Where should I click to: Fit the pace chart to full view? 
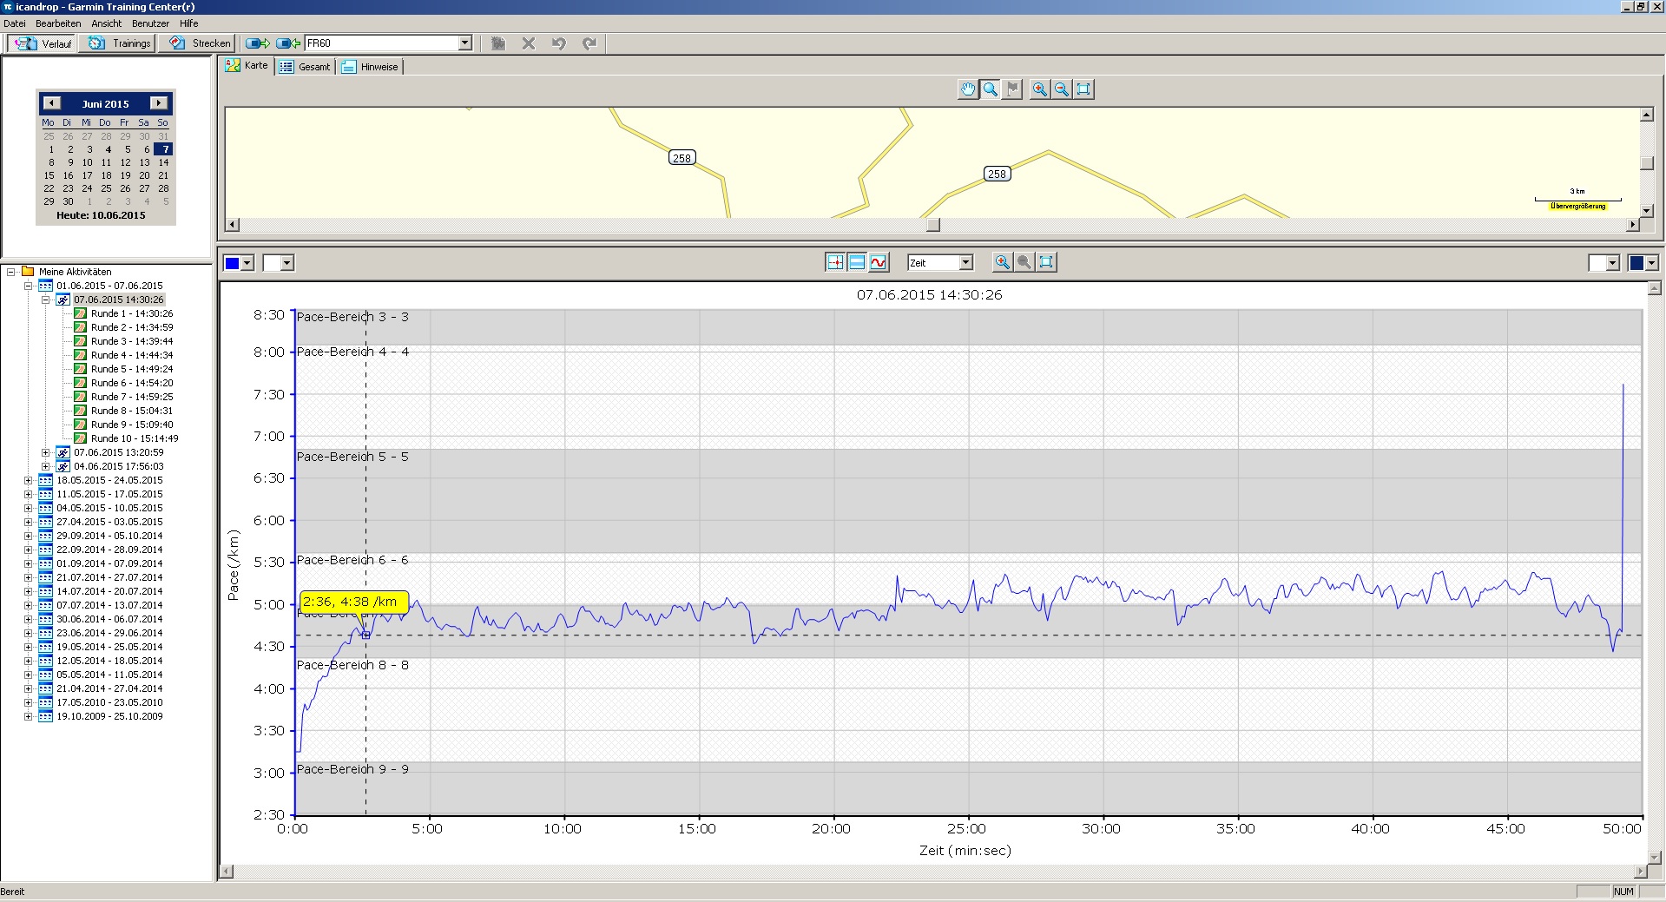point(1046,262)
